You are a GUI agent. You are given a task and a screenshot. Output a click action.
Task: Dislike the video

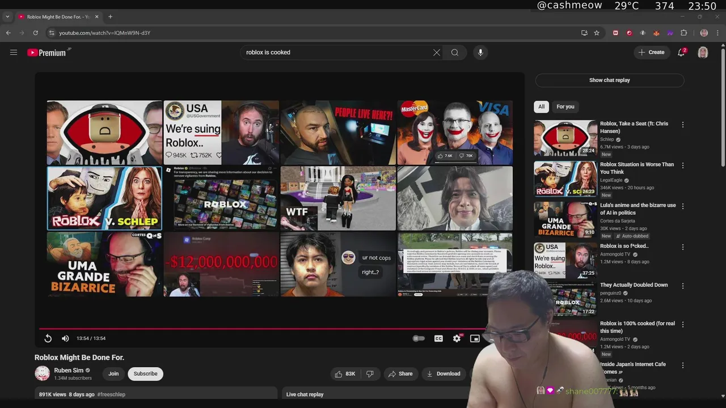[370, 373]
